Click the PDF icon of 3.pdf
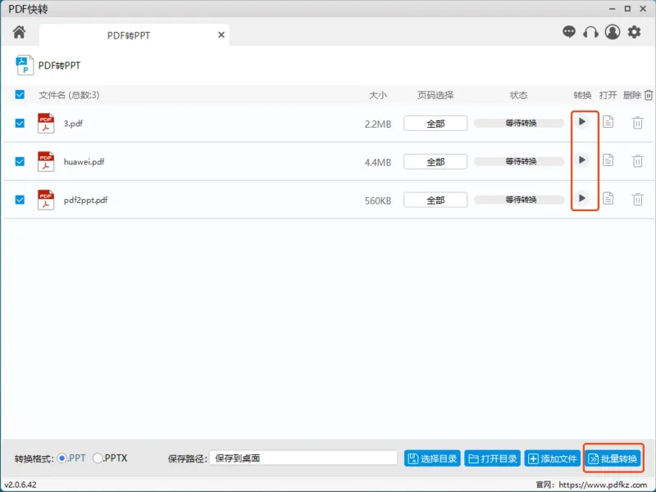Screen dimensions: 656x492 pyautogui.click(x=46, y=124)
